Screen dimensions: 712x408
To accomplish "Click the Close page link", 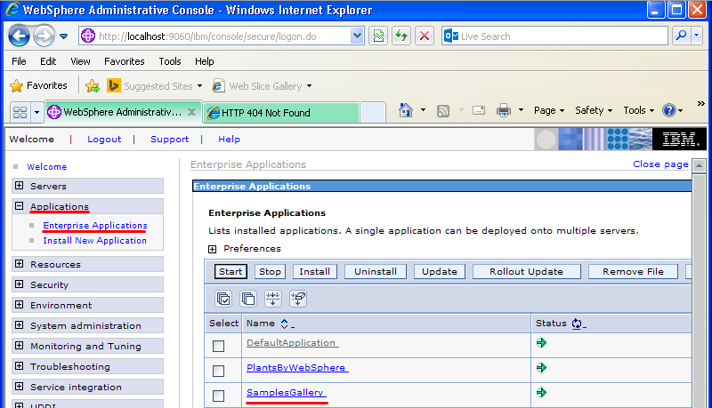I will pos(660,164).
